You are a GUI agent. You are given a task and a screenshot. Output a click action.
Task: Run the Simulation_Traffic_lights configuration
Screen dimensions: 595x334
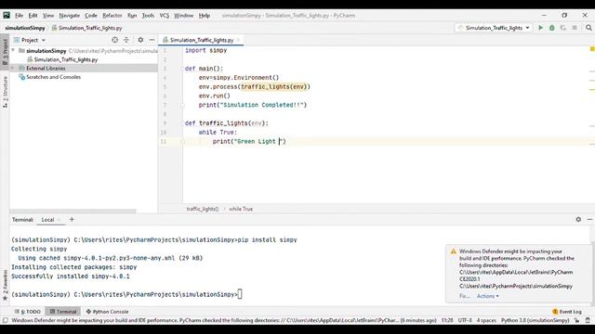540,28
